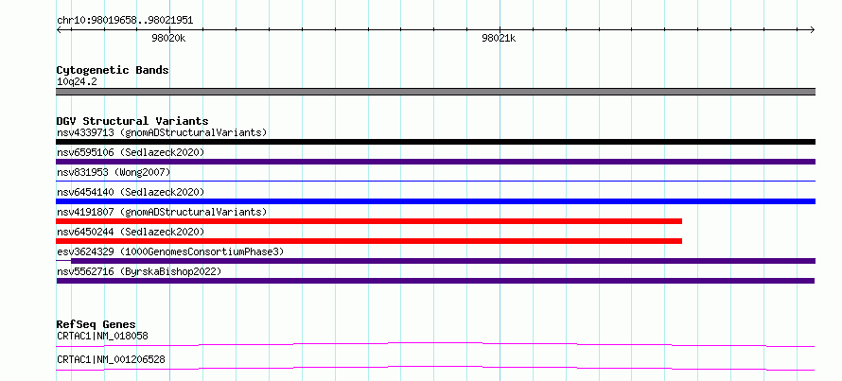Open variant label esv3624329 (1000GenomesConsortiumPhase3)
This screenshot has height=381, width=842.
tap(170, 251)
